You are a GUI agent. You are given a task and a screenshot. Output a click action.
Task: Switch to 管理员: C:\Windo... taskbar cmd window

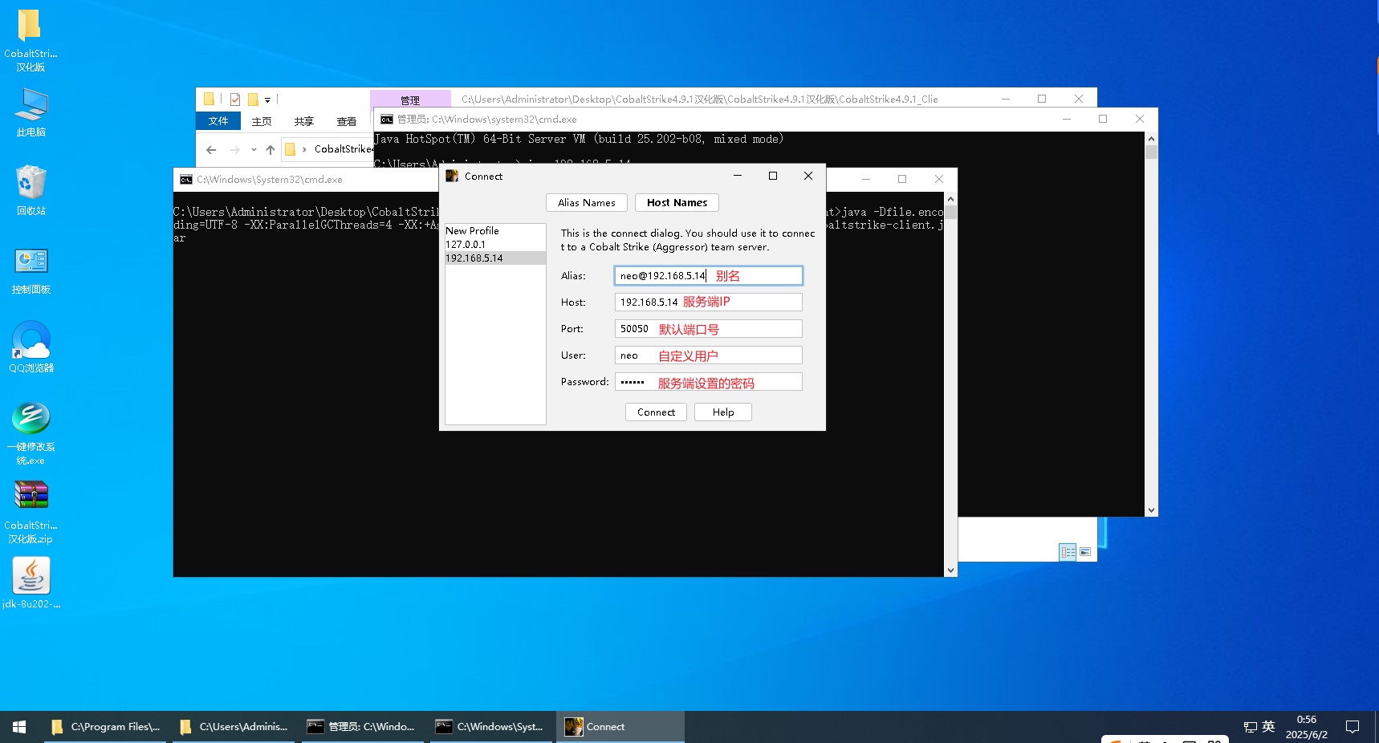(x=362, y=727)
